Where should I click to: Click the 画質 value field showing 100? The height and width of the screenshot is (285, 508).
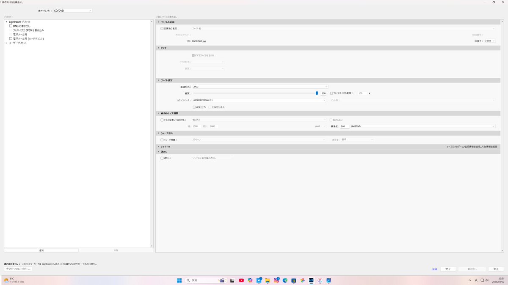323,93
